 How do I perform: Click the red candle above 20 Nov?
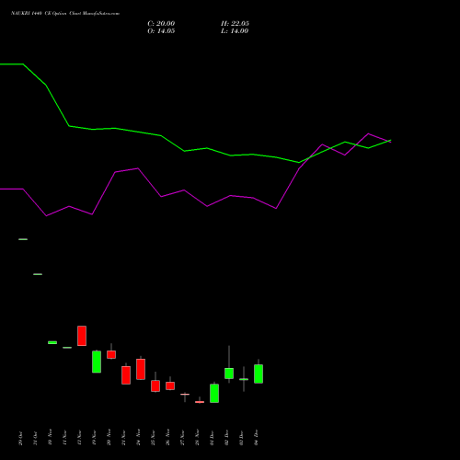click(111, 354)
